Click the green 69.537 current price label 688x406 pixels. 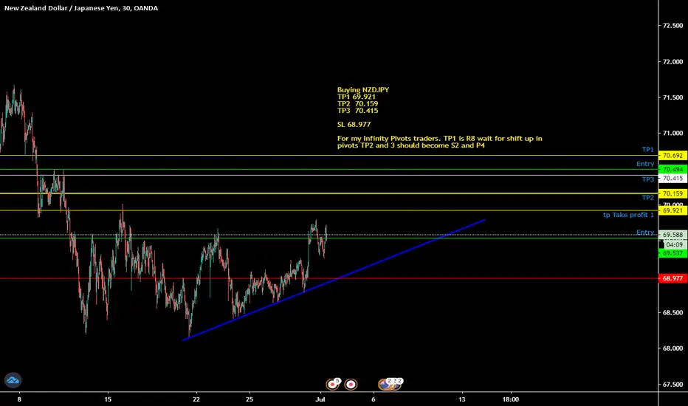[672, 253]
